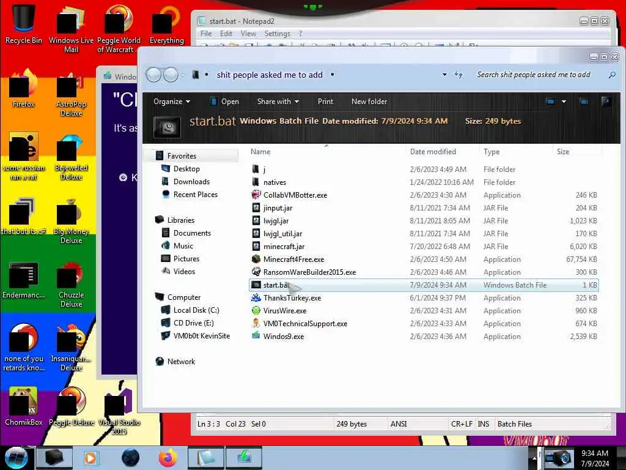Open the Share with dropdown
Screen dimensions: 626x470
(278, 102)
